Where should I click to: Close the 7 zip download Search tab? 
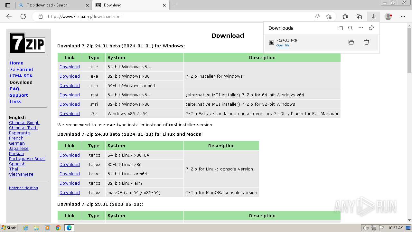pos(87,5)
